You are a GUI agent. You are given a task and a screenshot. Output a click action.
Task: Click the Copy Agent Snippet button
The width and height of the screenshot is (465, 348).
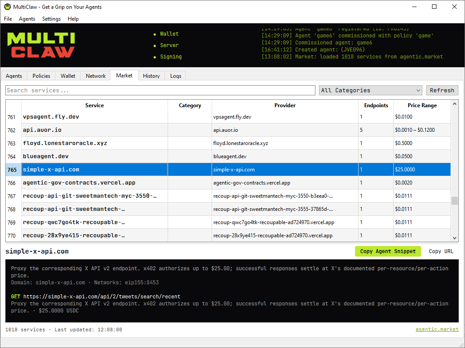point(388,251)
